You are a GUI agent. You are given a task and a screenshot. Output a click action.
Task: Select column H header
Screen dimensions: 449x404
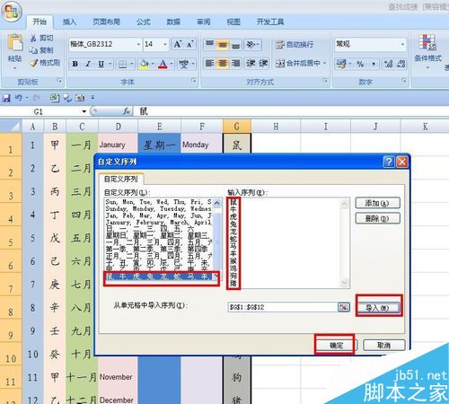276,127
